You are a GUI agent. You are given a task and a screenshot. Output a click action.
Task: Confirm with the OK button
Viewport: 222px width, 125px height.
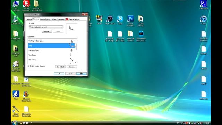(x=59, y=74)
